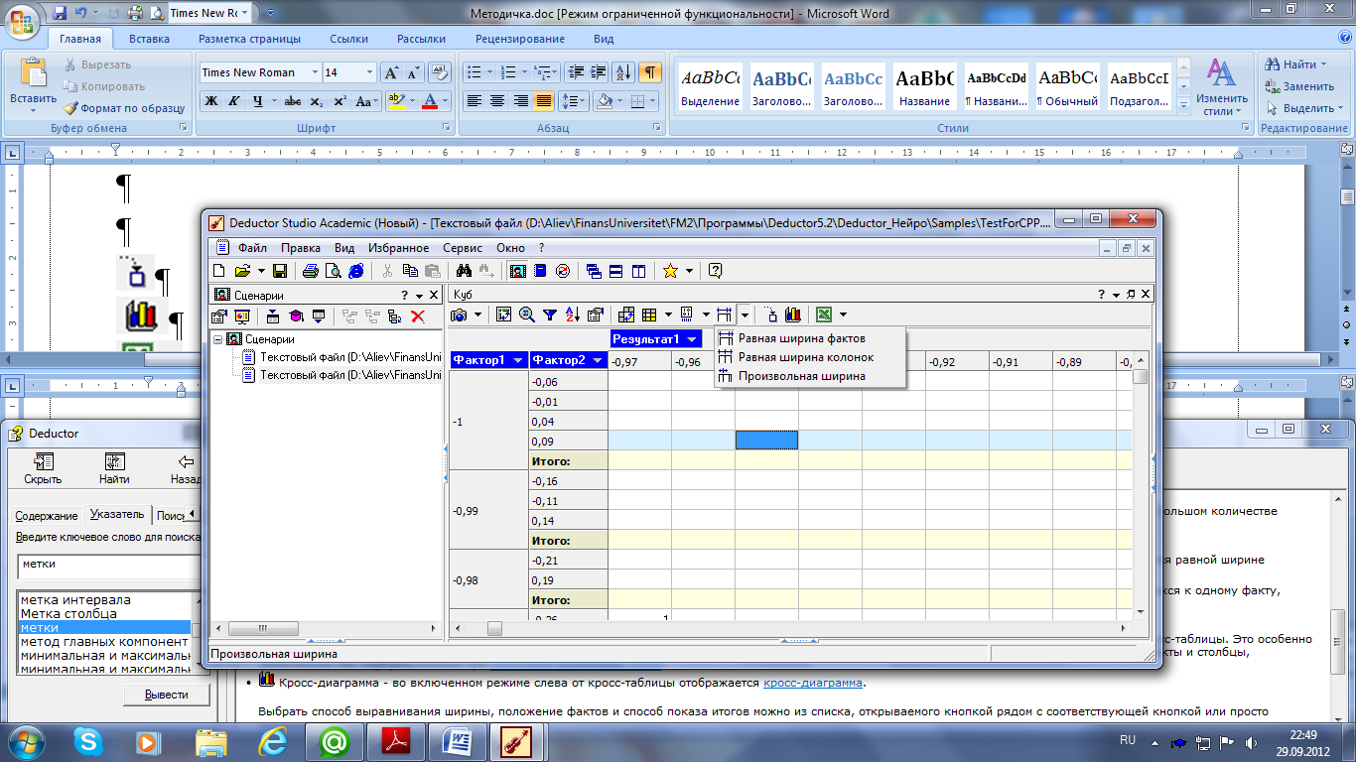Toggle Subscript formatting in Word
Image resolution: width=1356 pixels, height=762 pixels.
pyautogui.click(x=316, y=101)
